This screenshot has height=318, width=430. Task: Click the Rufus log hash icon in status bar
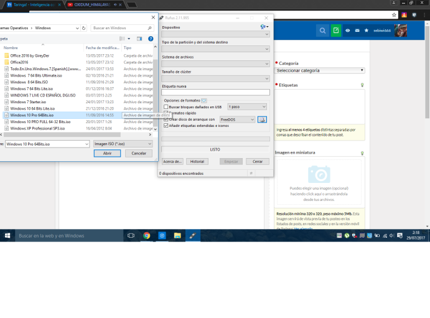click(x=251, y=173)
